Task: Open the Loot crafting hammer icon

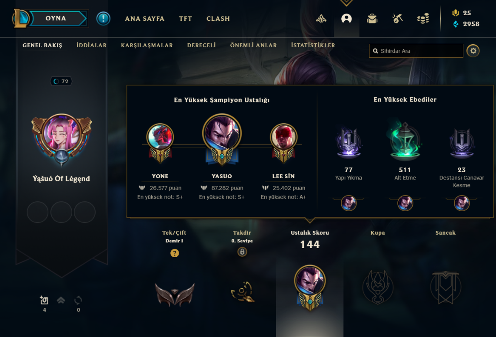Action: 397,19
